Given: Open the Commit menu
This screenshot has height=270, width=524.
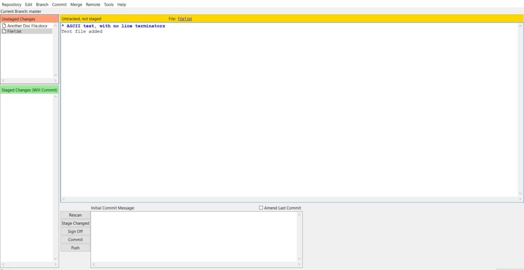Looking at the screenshot, I should (59, 5).
